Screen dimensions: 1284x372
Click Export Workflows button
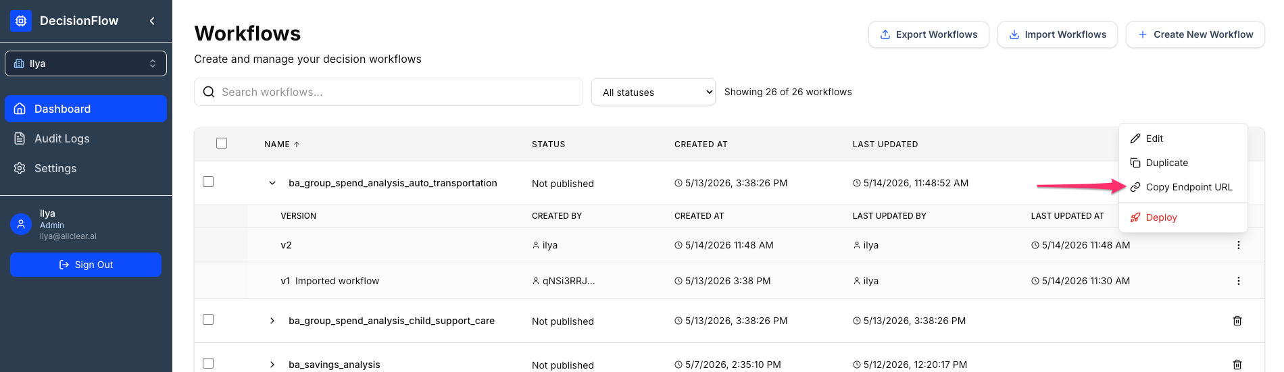pos(929,34)
